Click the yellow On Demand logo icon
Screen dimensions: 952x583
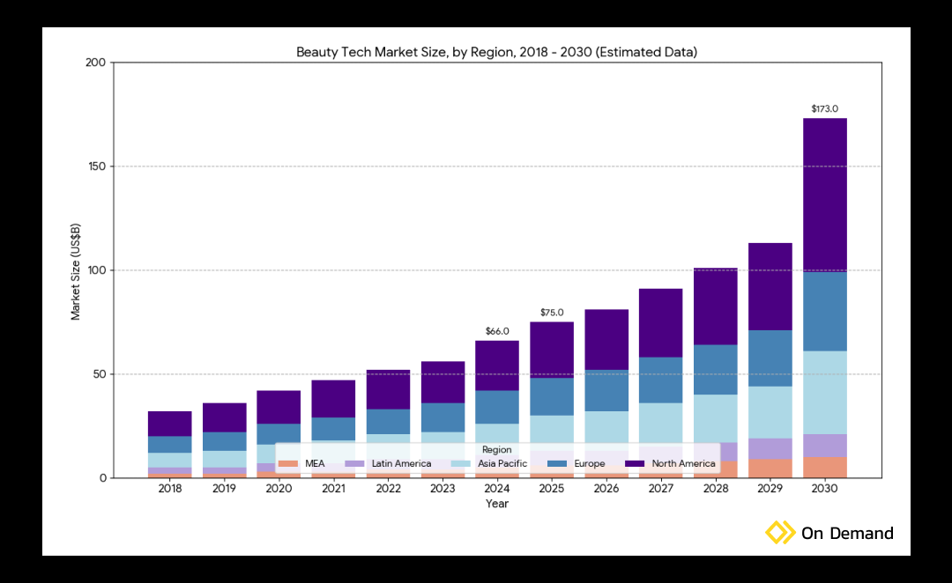779,533
